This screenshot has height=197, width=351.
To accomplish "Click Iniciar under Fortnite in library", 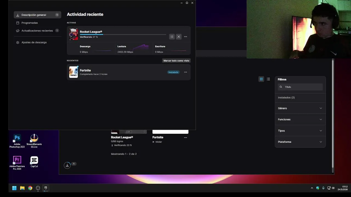I will [157, 142].
